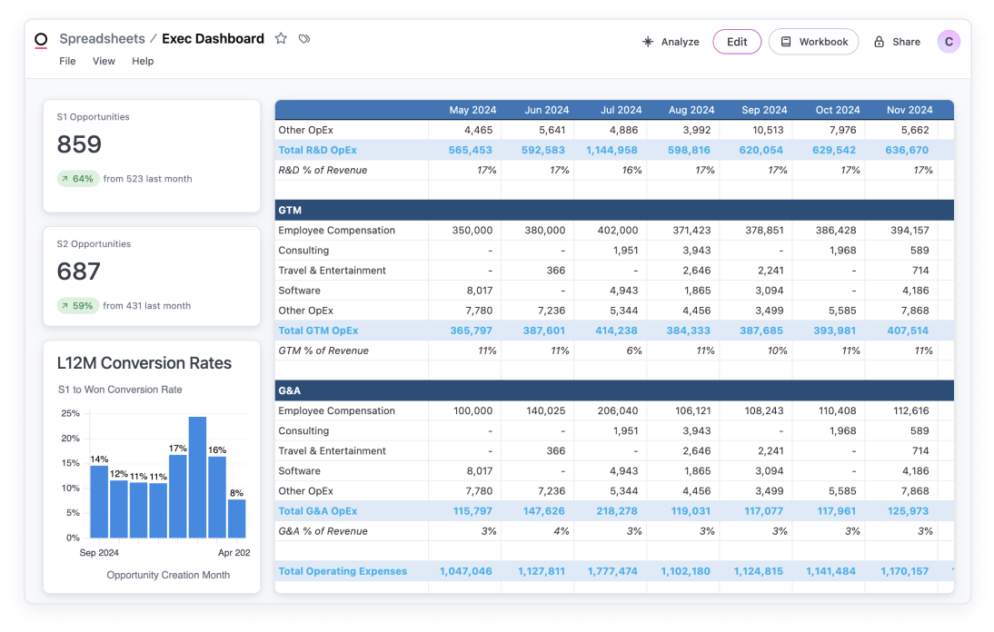Select the G&A section header row
994x632 pixels.
coord(614,390)
